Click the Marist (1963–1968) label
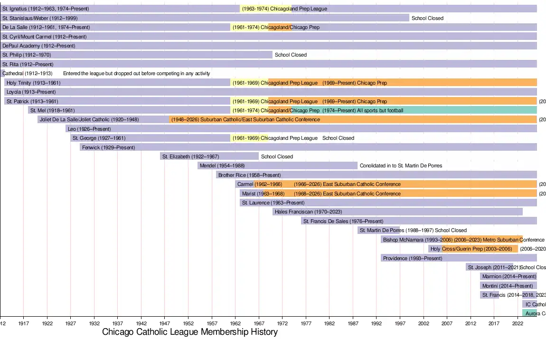The image size is (546, 340). click(263, 194)
